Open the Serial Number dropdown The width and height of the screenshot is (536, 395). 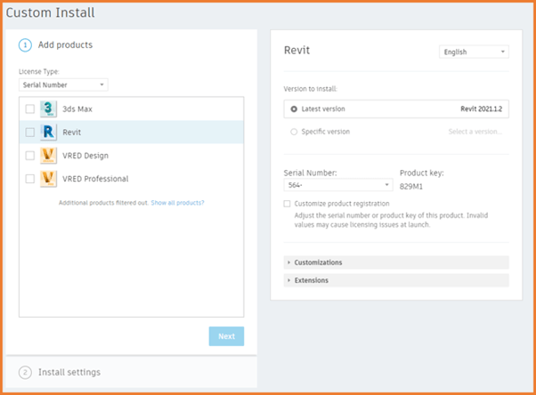(337, 185)
